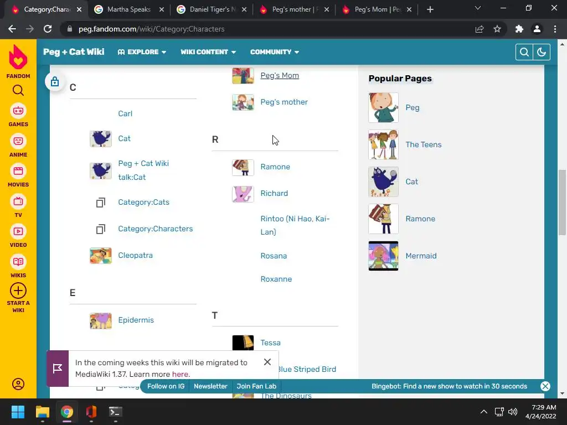
Task: Open the user profile icon in the sidebar
Action: tap(18, 384)
